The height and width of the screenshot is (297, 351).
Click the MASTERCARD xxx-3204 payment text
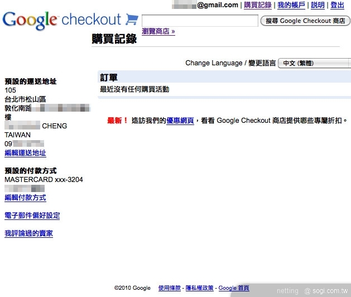click(x=44, y=180)
